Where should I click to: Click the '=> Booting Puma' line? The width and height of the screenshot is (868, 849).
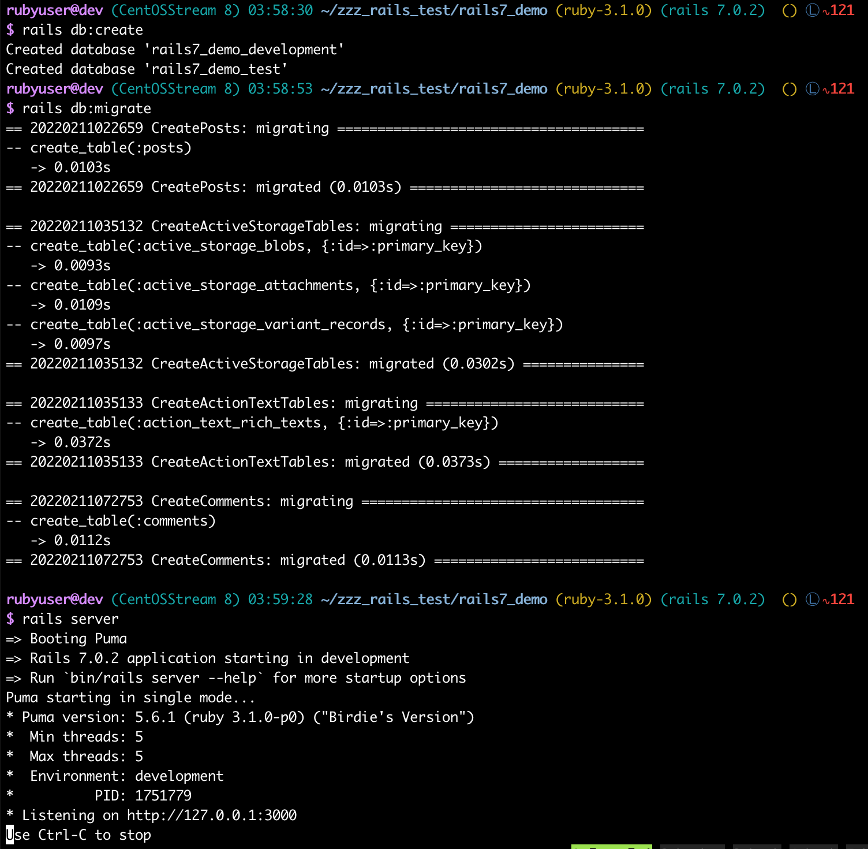66,639
